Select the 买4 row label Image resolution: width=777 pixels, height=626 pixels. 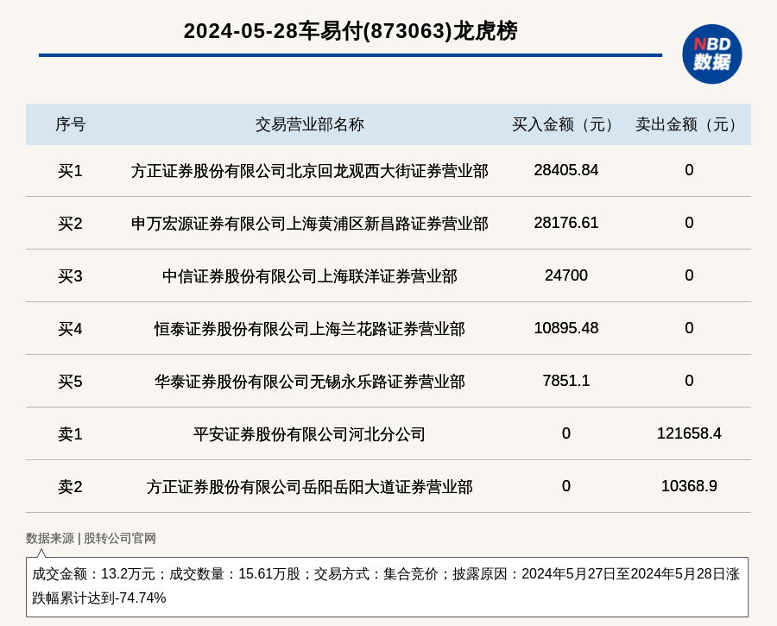(x=70, y=329)
